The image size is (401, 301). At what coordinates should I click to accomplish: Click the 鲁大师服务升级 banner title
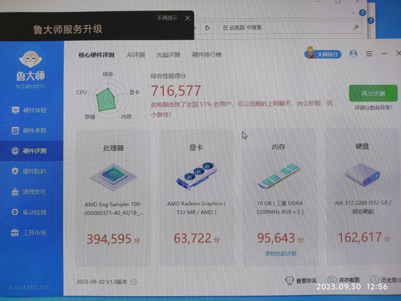68,30
